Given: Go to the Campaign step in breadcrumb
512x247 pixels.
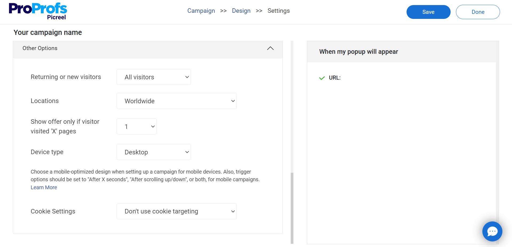Looking at the screenshot, I should pyautogui.click(x=201, y=11).
